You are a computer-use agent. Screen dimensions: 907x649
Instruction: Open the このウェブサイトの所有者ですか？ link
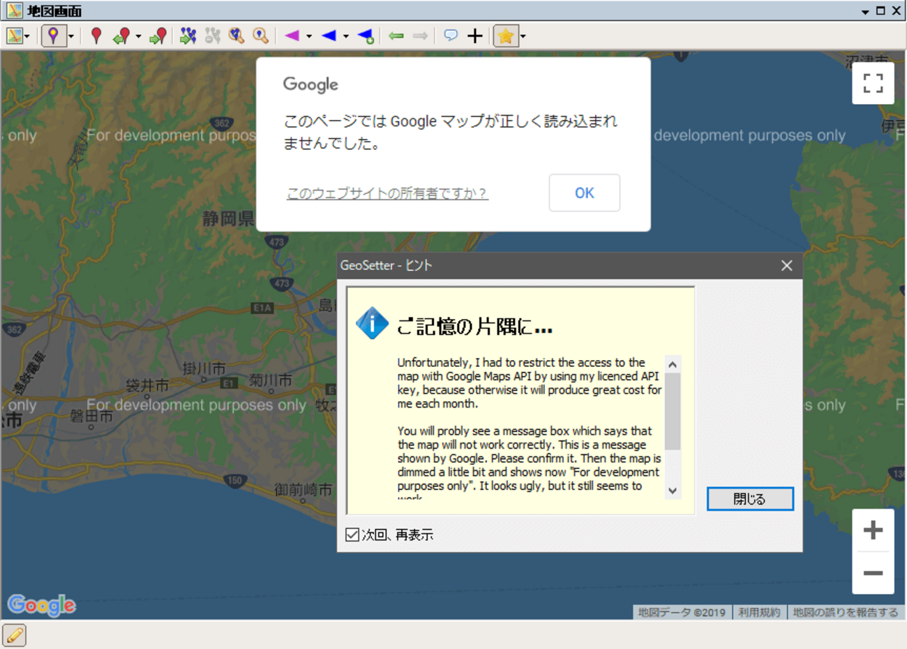click(387, 193)
